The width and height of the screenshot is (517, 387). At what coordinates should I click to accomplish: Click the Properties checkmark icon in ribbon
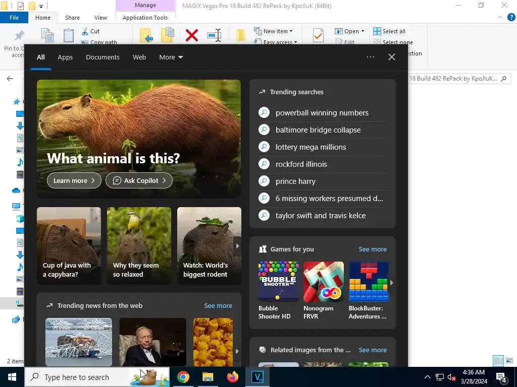pyautogui.click(x=318, y=35)
